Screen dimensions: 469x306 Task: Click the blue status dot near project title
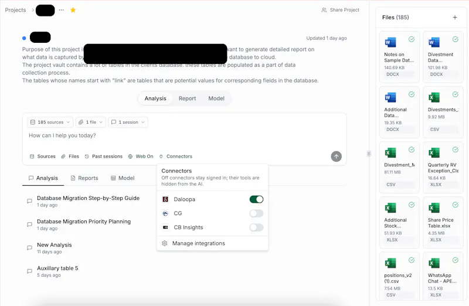click(24, 38)
